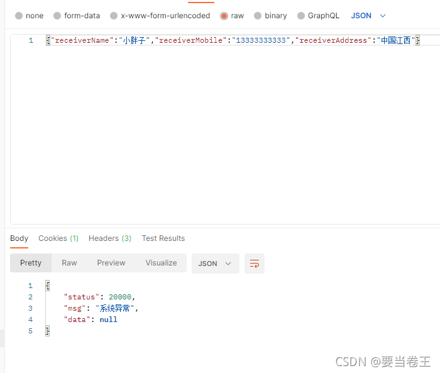Select the form-data radio option
The height and width of the screenshot is (373, 440).
[x=57, y=16]
